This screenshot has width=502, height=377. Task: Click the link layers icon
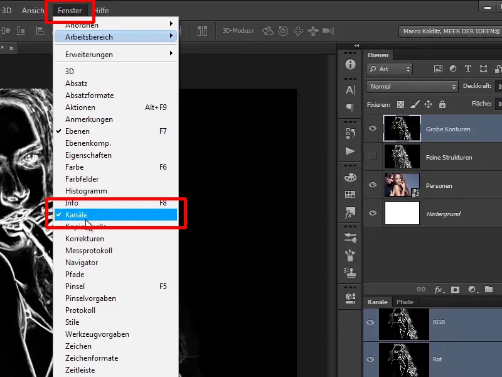pyautogui.click(x=421, y=290)
